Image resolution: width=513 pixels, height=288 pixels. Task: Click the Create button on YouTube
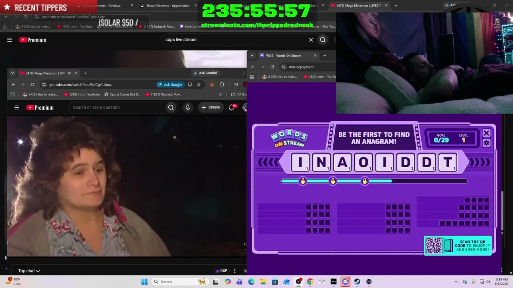click(210, 107)
